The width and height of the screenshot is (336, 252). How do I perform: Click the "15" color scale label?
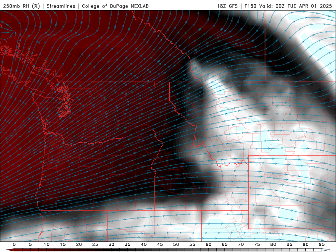point(63,244)
